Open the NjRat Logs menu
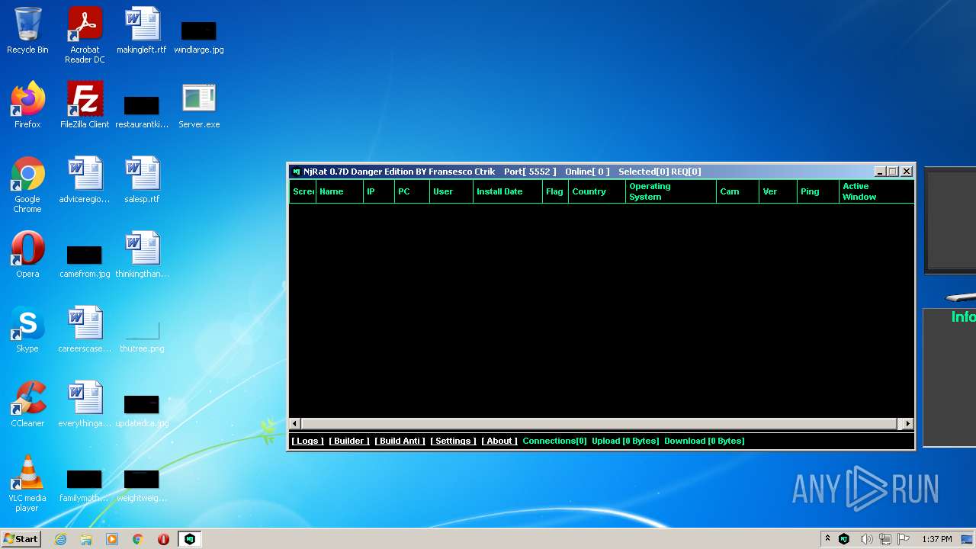Screen dimensions: 976x549 308,441
